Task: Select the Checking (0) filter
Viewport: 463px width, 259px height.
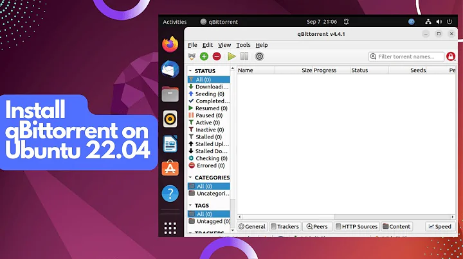Action: pyautogui.click(x=209, y=158)
